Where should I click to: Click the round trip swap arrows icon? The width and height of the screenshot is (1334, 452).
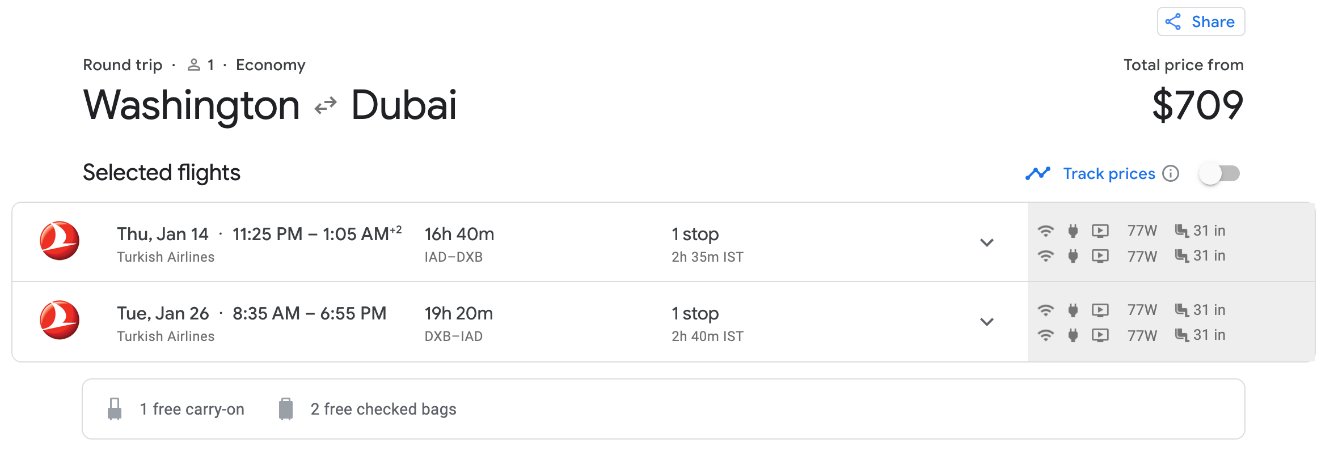(x=326, y=106)
